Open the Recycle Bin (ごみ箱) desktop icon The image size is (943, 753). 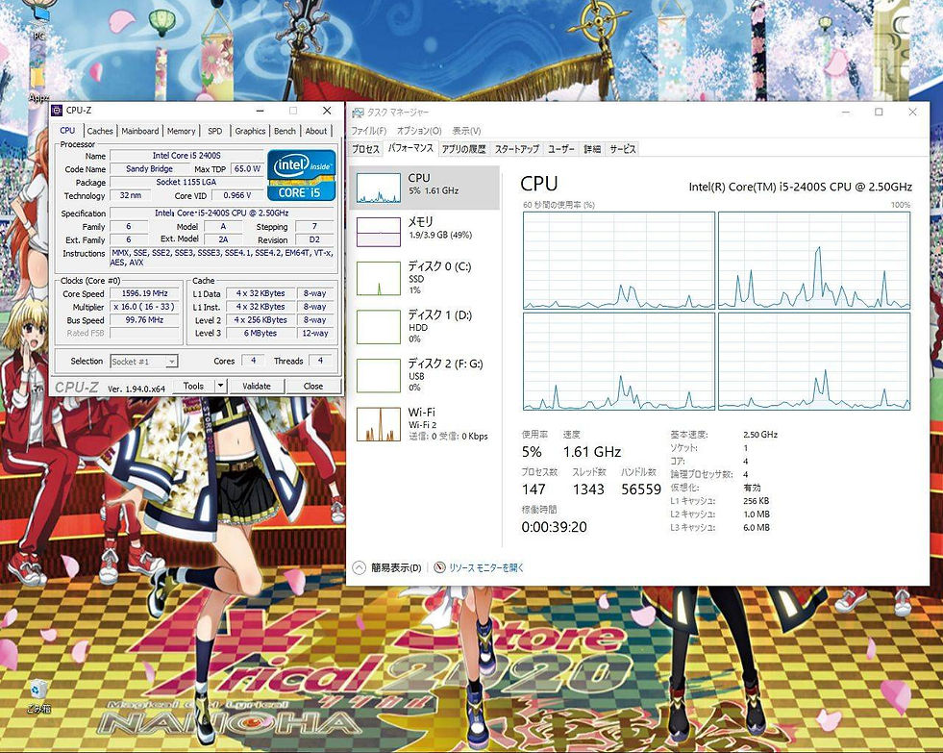click(x=39, y=695)
